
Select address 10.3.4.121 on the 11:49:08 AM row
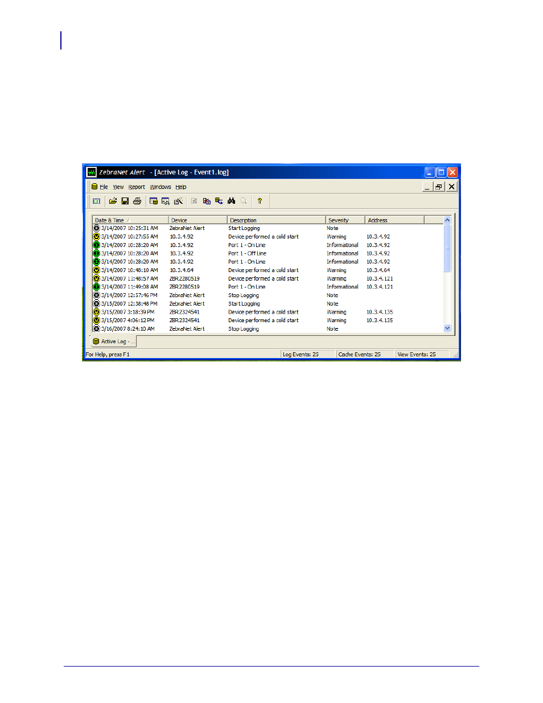pos(380,287)
